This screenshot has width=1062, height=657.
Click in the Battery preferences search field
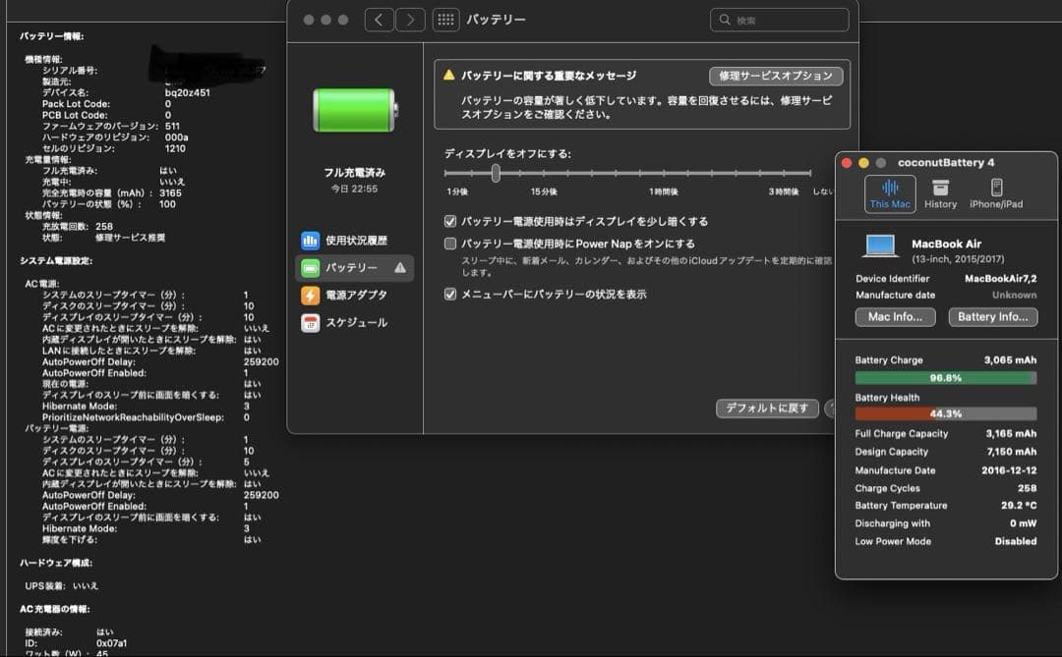[780, 20]
